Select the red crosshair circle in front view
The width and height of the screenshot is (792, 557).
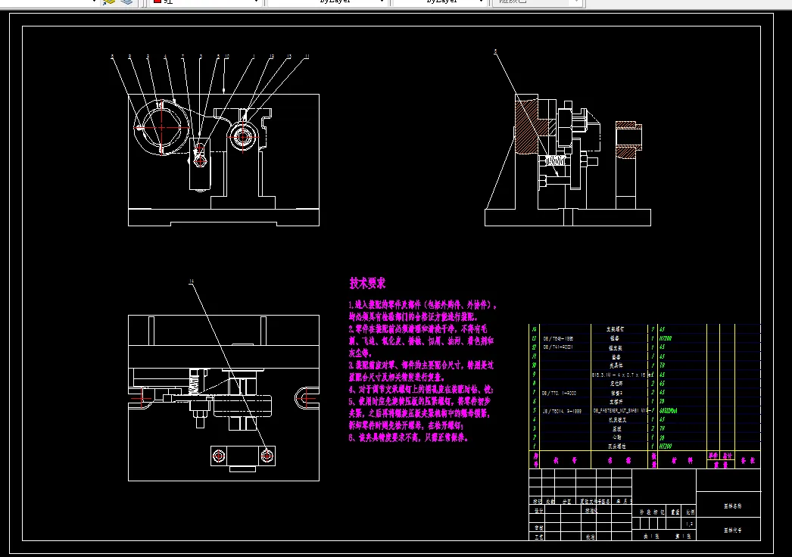pyautogui.click(x=161, y=127)
